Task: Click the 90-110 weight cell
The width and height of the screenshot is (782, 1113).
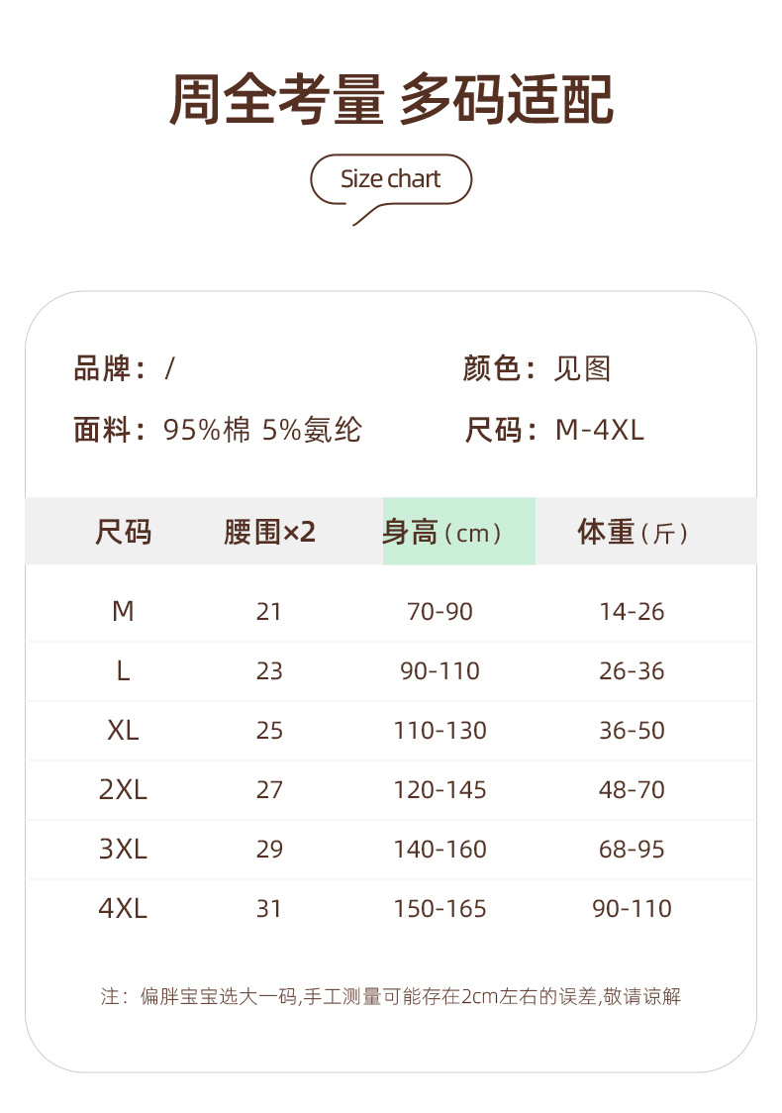Action: tap(632, 909)
